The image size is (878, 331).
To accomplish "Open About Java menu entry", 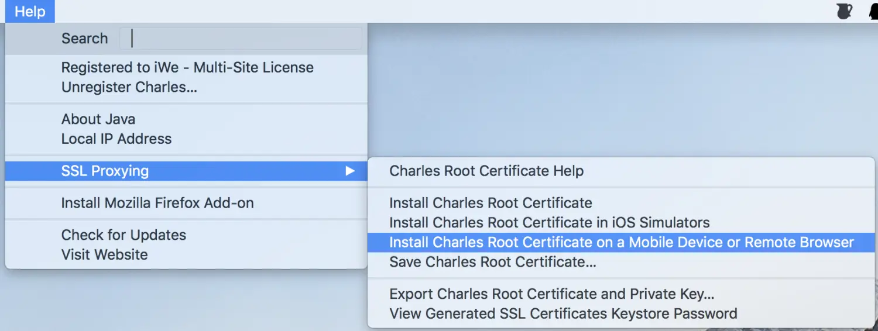I will [186, 119].
